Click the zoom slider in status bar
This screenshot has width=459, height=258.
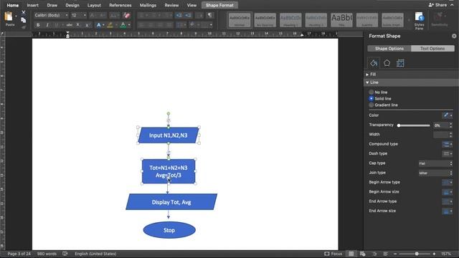pyautogui.click(x=415, y=254)
